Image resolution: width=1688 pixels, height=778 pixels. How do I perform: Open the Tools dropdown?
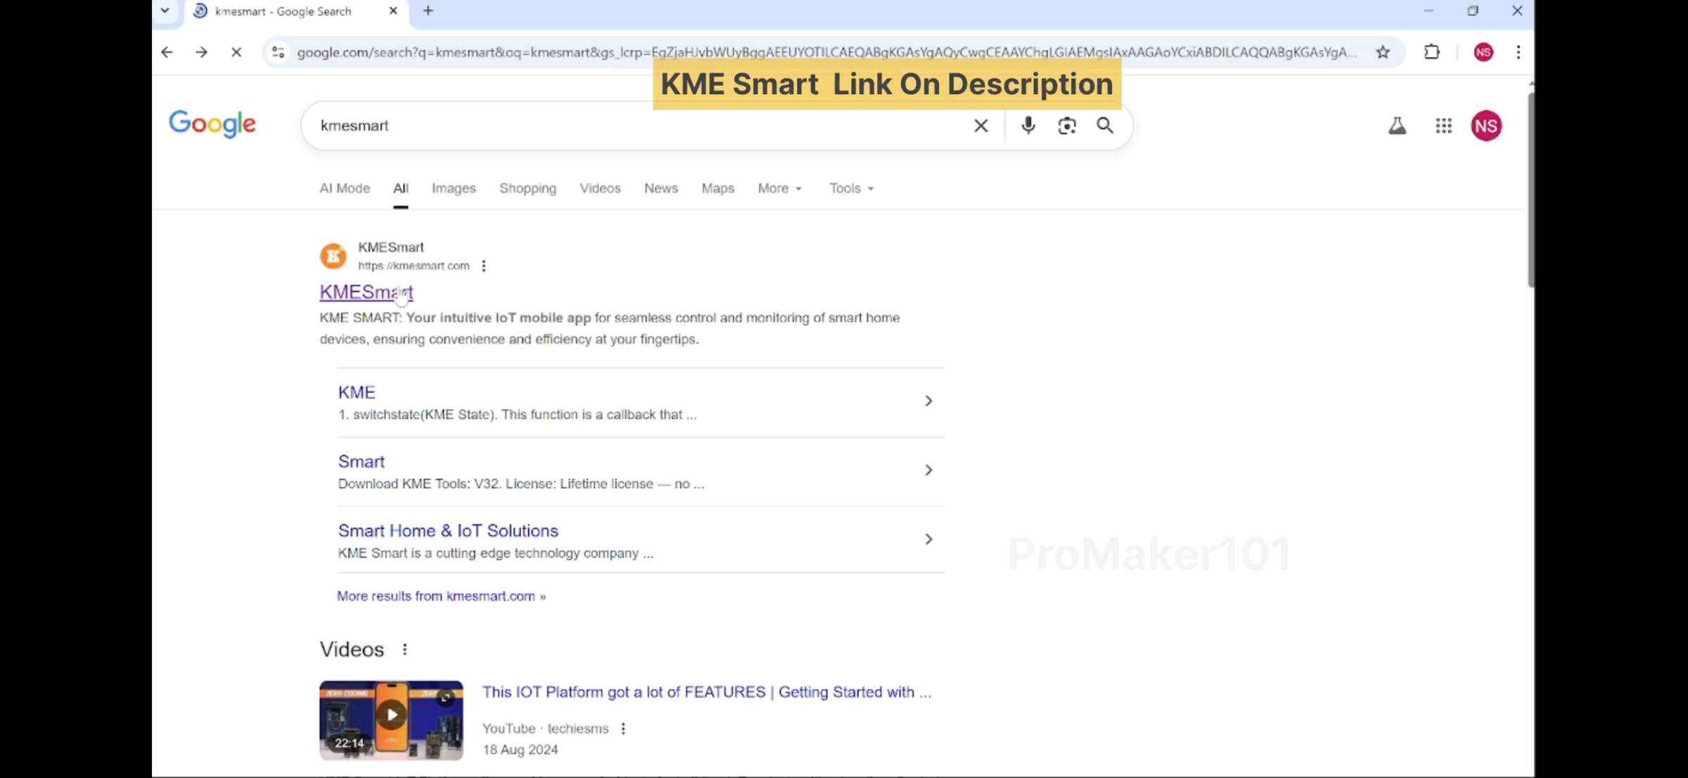point(850,188)
